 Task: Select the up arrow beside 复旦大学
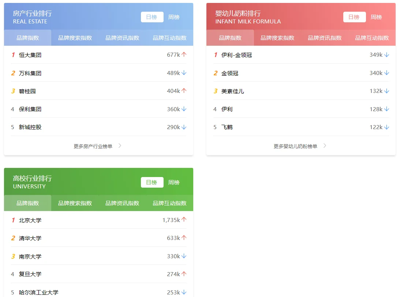coord(184,274)
